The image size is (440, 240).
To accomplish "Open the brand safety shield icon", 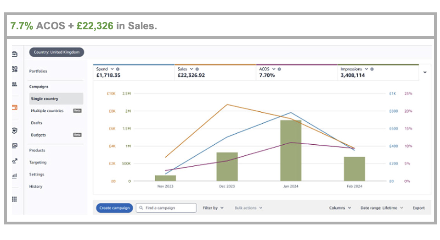I will (15, 131).
